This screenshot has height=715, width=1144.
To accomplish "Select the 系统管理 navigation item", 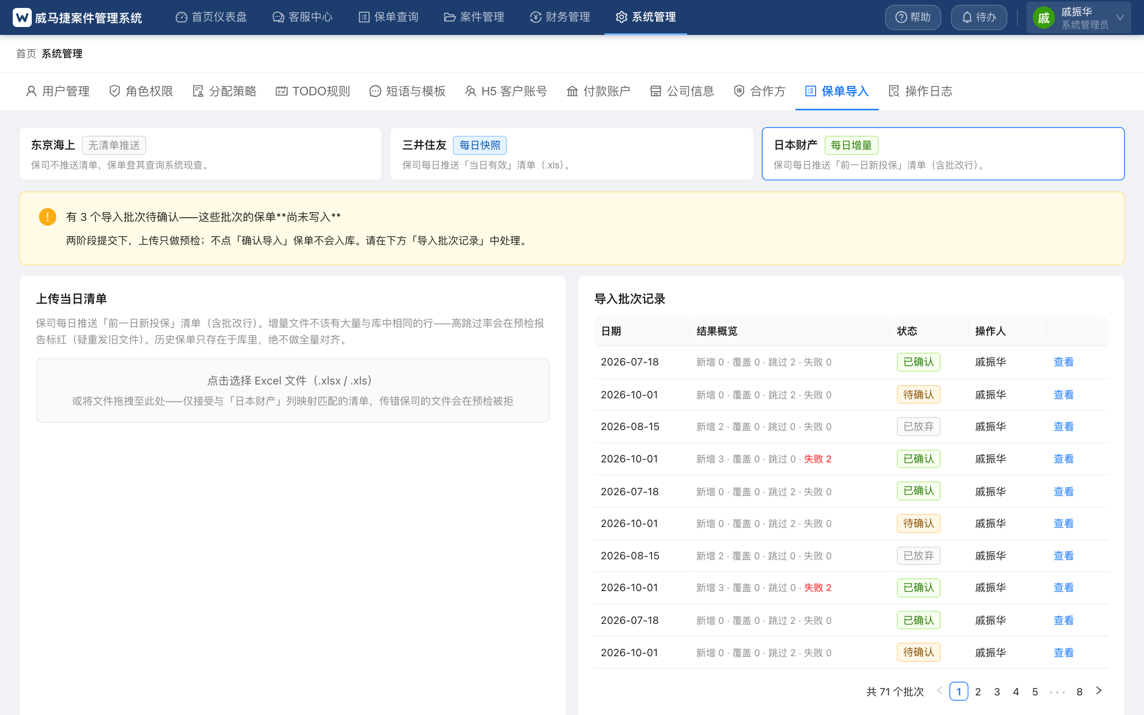I will click(646, 17).
